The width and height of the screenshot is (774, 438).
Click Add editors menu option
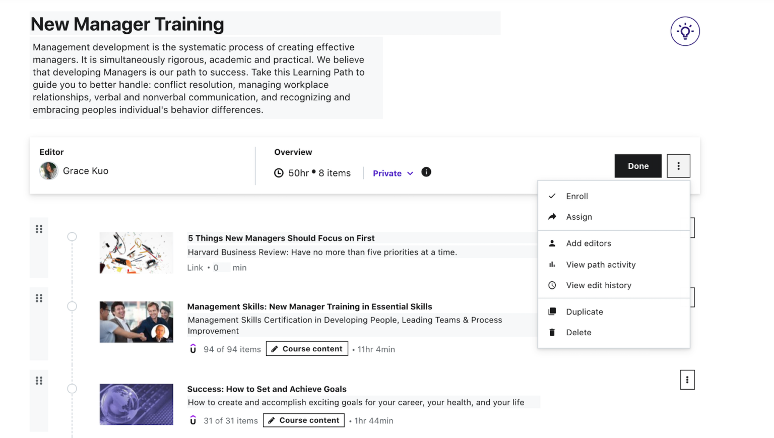(x=588, y=243)
